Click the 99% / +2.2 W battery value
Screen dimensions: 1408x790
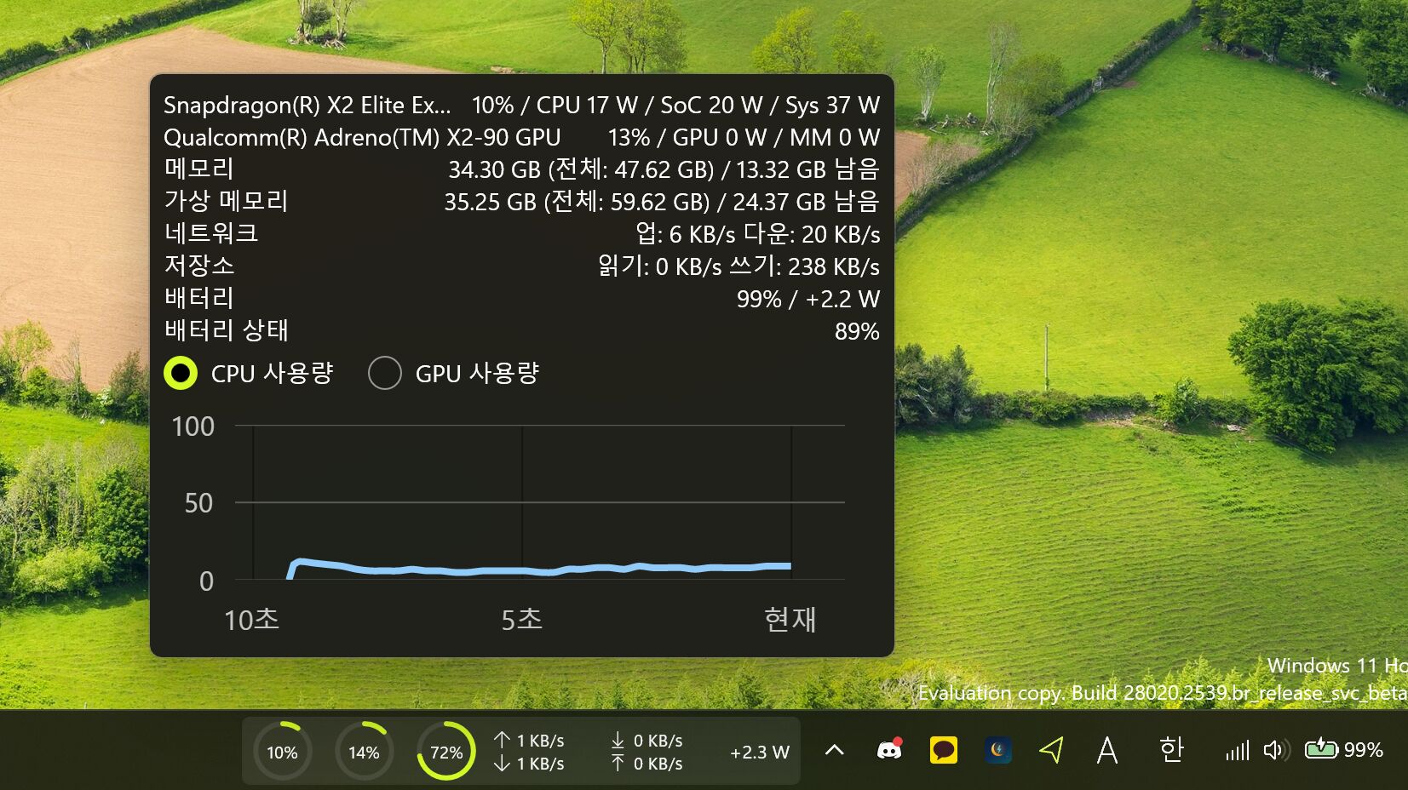tap(808, 299)
